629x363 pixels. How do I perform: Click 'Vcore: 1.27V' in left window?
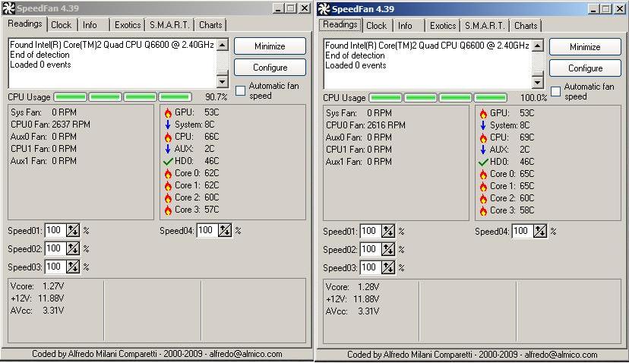click(x=37, y=286)
